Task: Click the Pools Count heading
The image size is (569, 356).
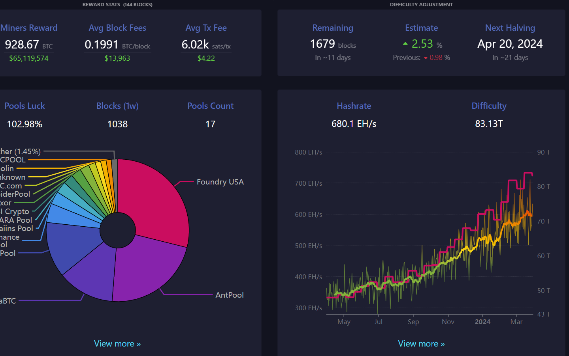Action: tap(210, 106)
